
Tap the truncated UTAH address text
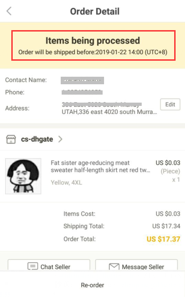coord(109,112)
